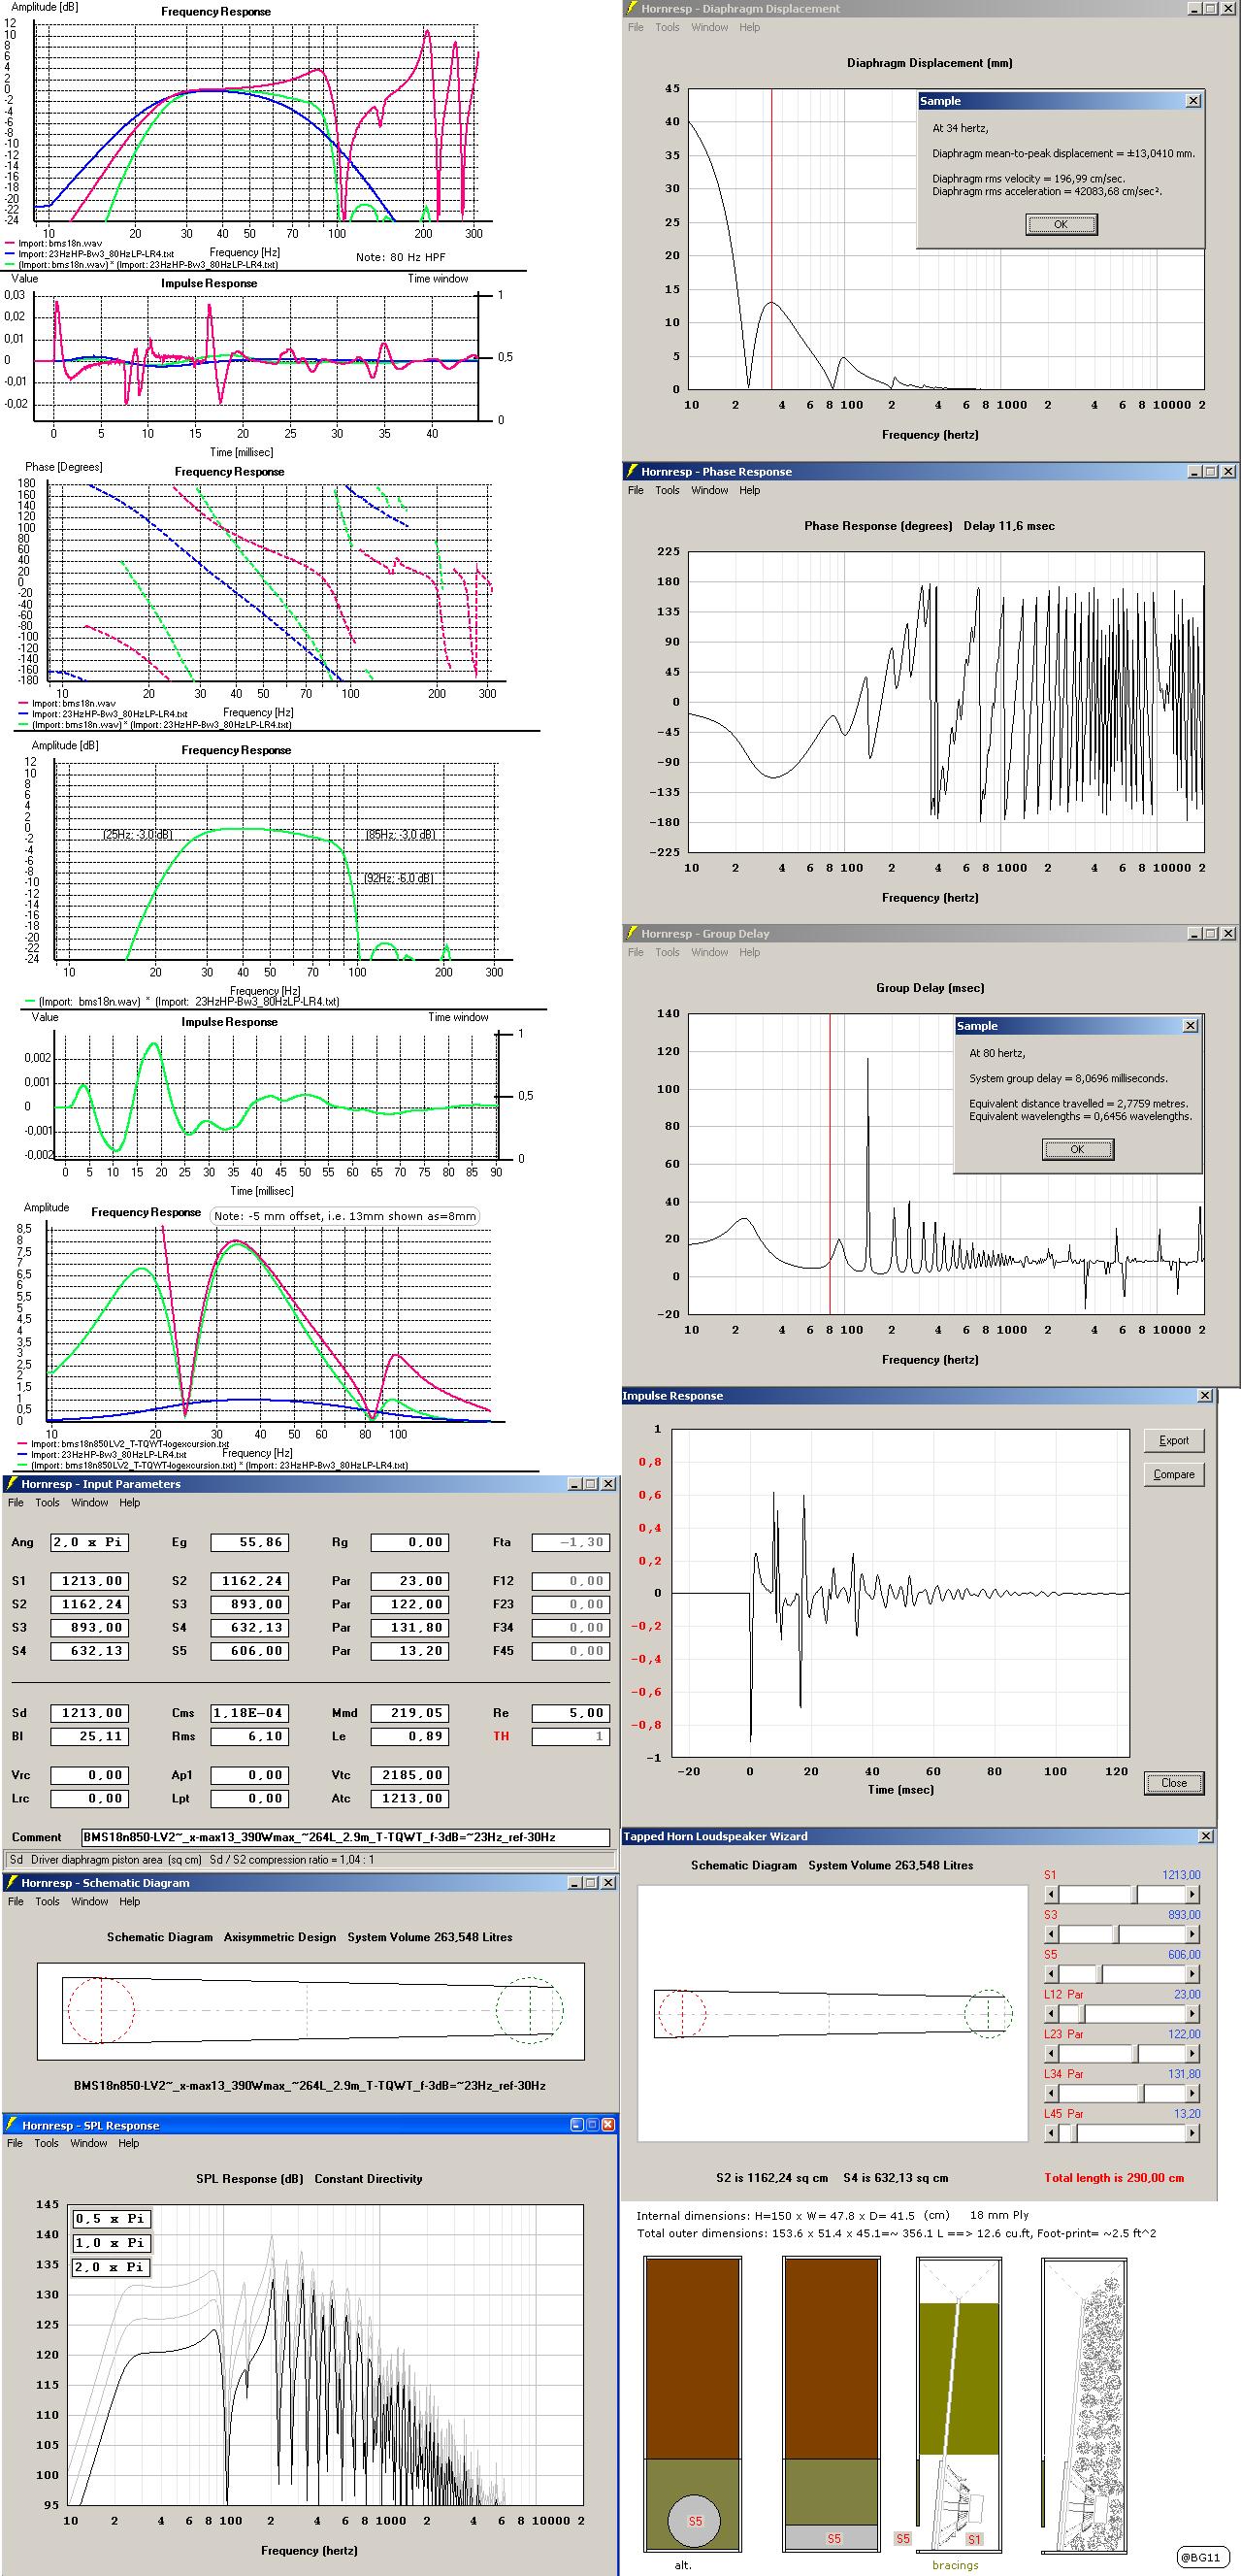
Task: Click OK in the 80 hertz Sample dialog
Action: (1078, 1150)
